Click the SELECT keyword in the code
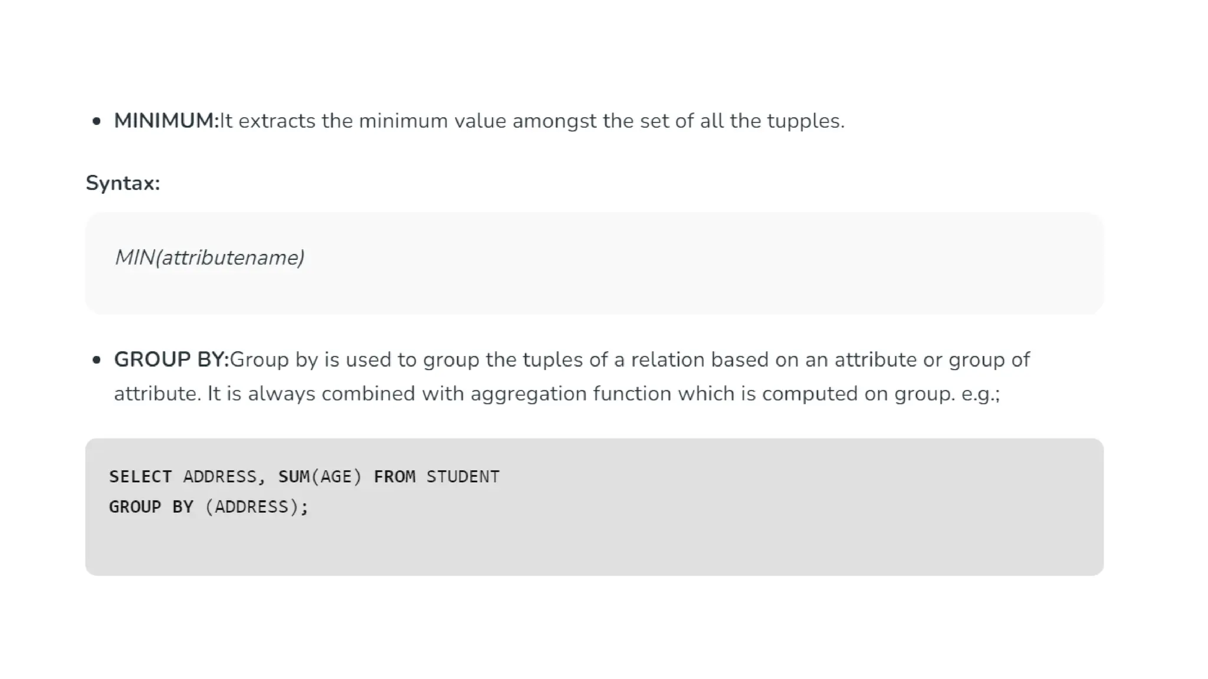This screenshot has height=679, width=1208. [140, 476]
